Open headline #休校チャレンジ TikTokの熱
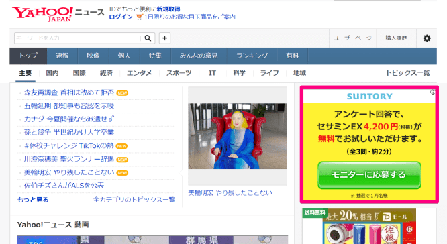The width and height of the screenshot is (447, 244). click(x=68, y=146)
